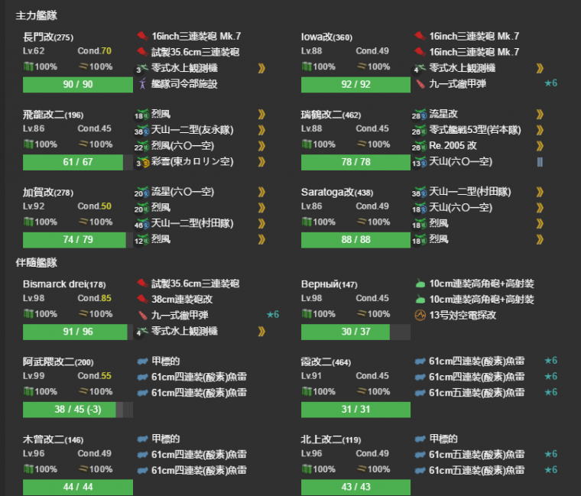
Task: Select the ship name 長門改(275)
Action: (48, 37)
